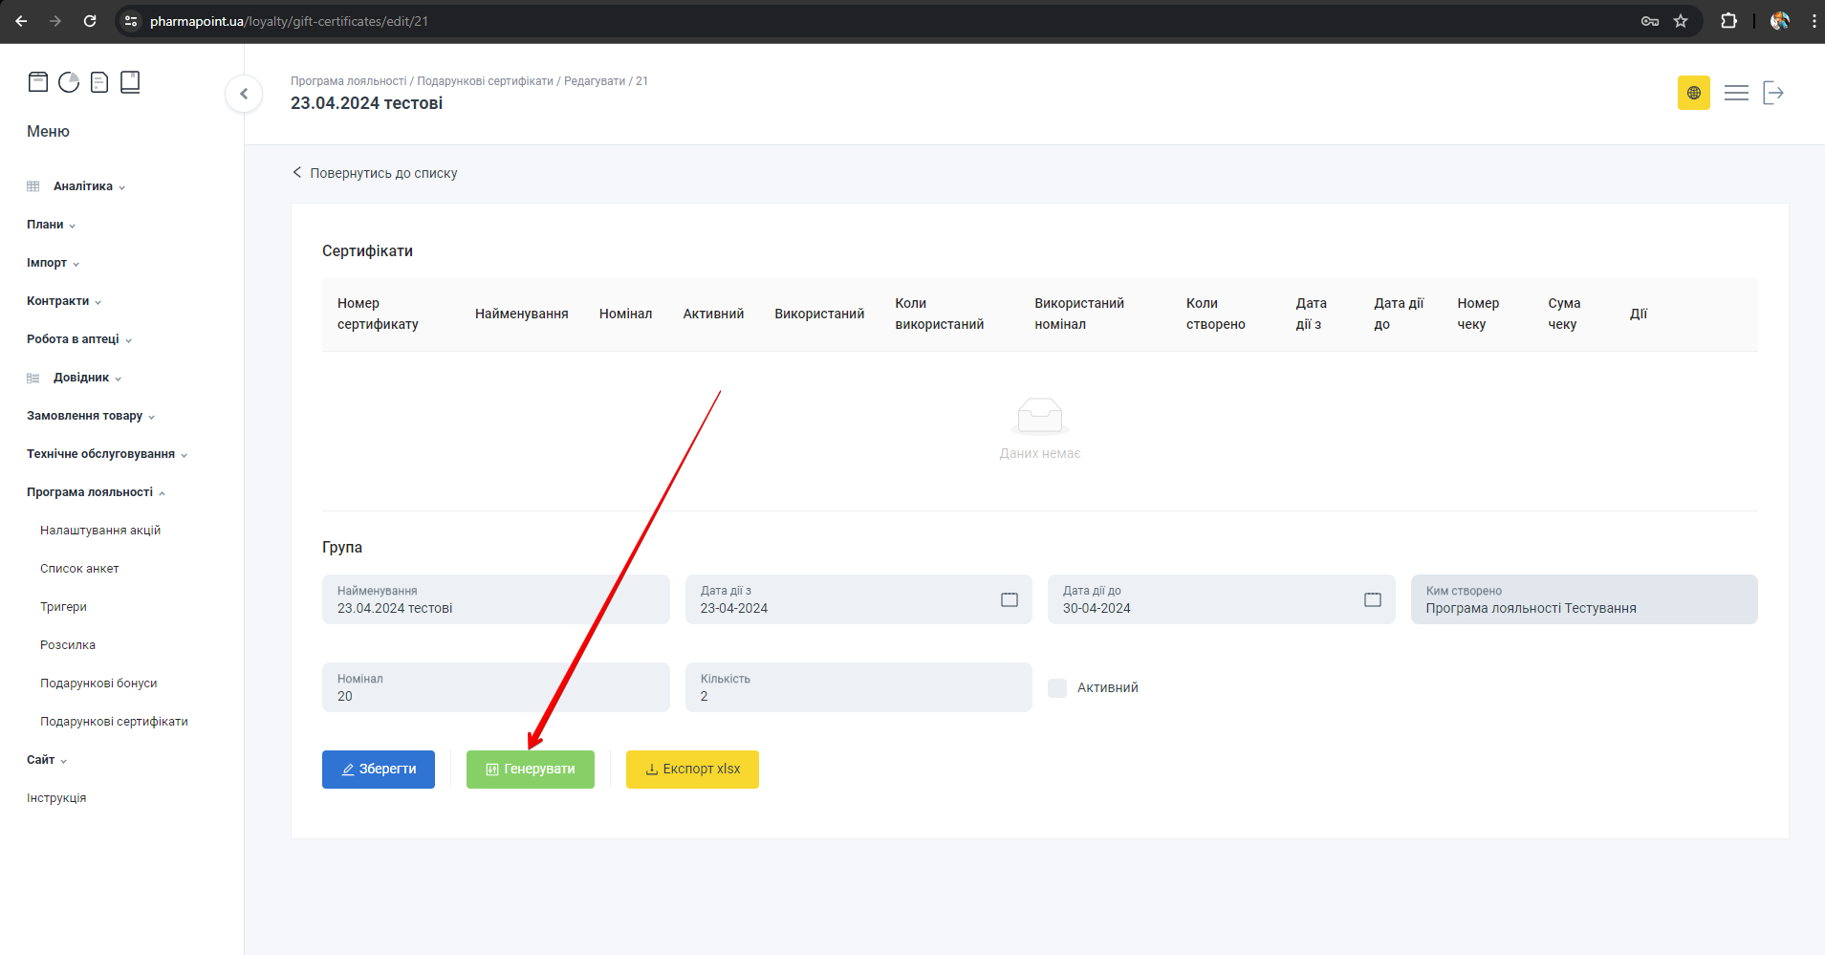Toggle the 'Активний' checkbox
The width and height of the screenshot is (1825, 955).
1057,687
